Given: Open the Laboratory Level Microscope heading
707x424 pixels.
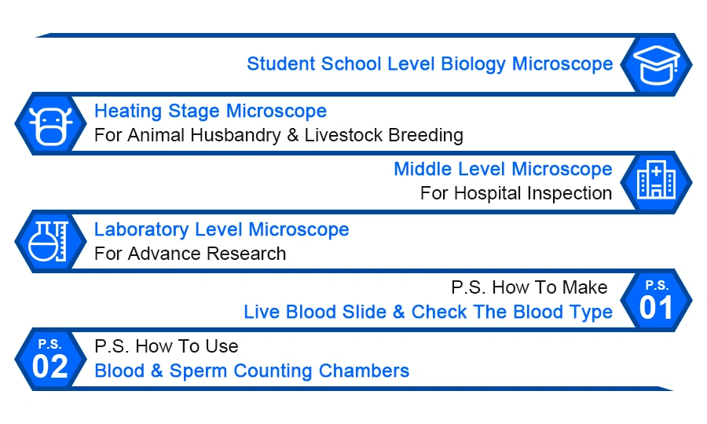Looking at the screenshot, I should [x=222, y=229].
